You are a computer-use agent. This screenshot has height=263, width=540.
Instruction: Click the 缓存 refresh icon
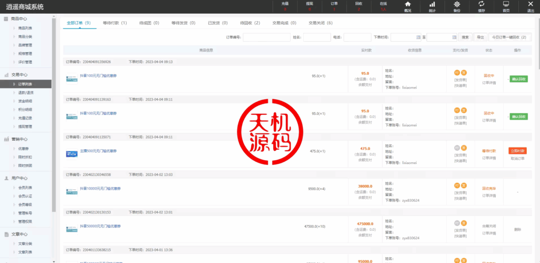click(x=481, y=4)
